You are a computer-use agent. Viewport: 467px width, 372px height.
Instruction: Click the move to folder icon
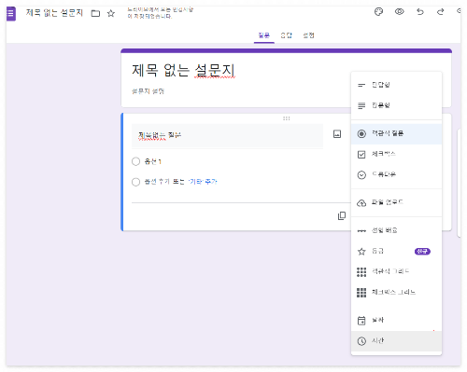(x=95, y=13)
